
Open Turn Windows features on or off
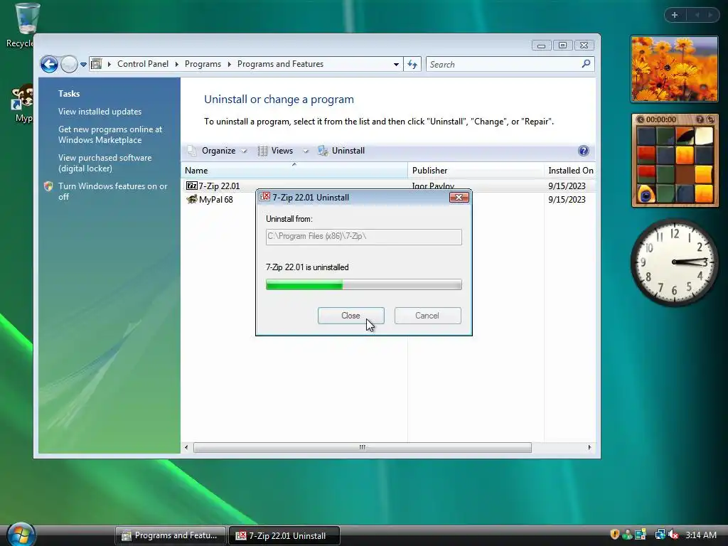pyautogui.click(x=112, y=191)
